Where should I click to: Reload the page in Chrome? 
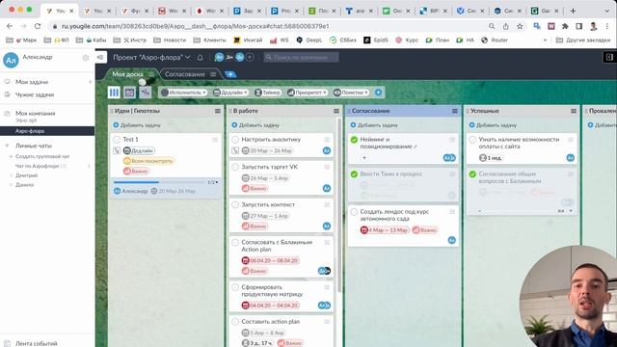click(38, 26)
